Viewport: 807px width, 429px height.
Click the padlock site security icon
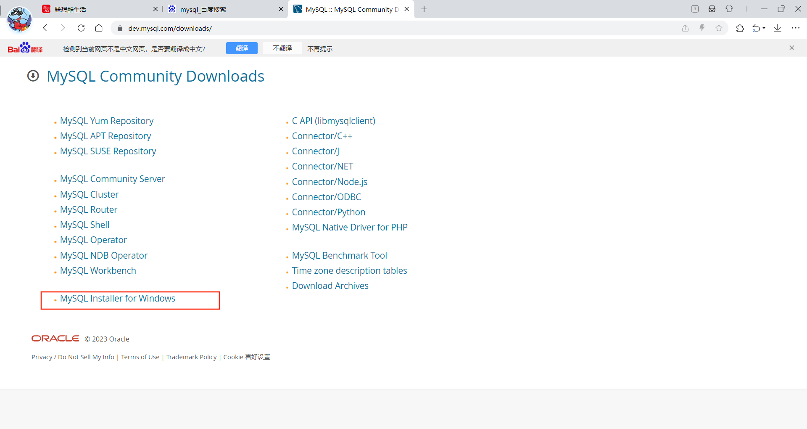[x=120, y=28]
